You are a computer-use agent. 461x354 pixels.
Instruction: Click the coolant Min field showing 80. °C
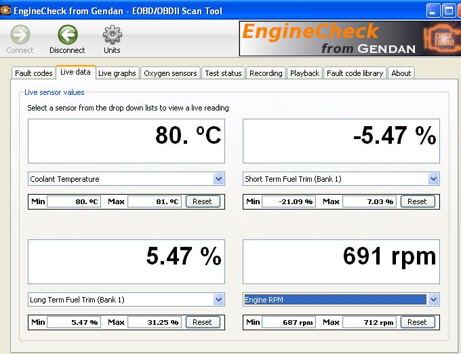coord(74,201)
